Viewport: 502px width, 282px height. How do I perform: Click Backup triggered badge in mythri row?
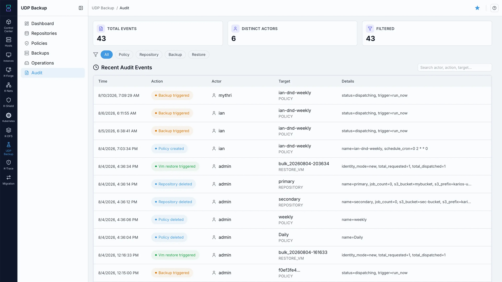coord(172,95)
